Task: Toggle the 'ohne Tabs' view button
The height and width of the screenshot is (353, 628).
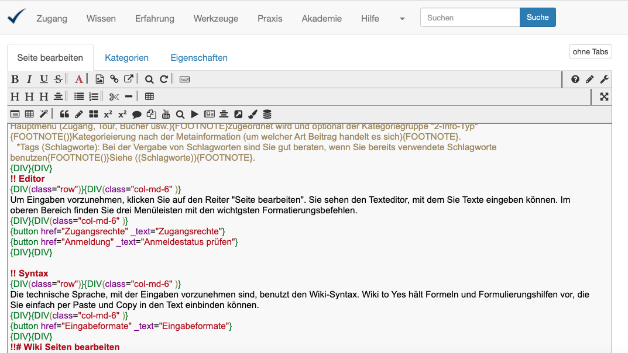Action: click(590, 51)
